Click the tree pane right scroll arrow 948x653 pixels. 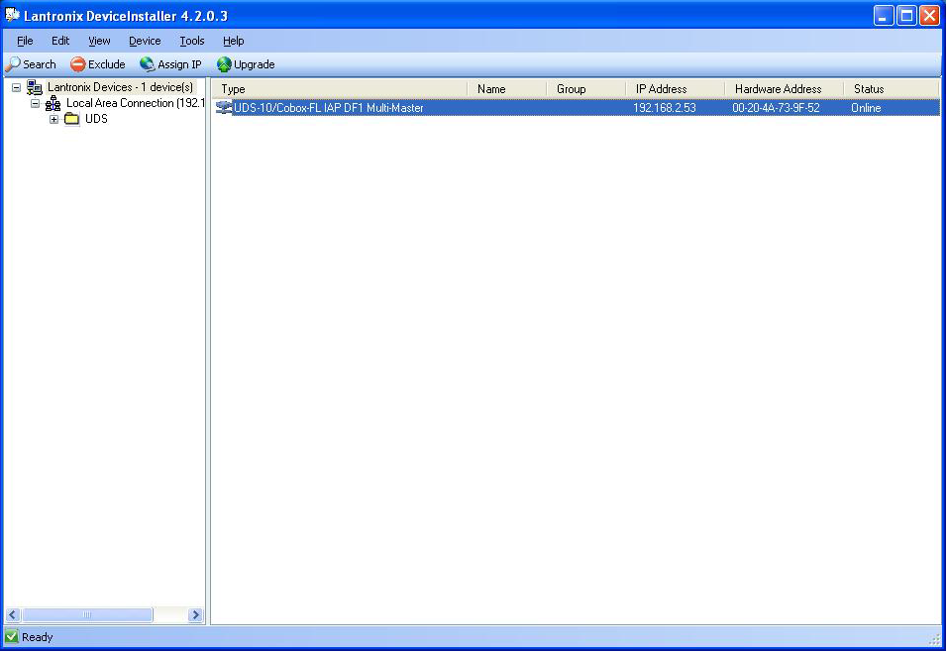coord(195,615)
